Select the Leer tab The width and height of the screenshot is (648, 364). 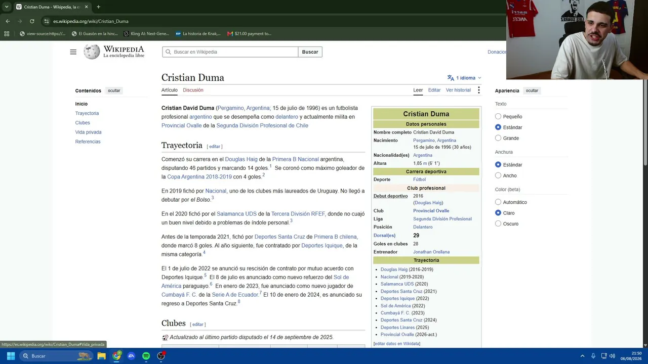click(x=418, y=90)
